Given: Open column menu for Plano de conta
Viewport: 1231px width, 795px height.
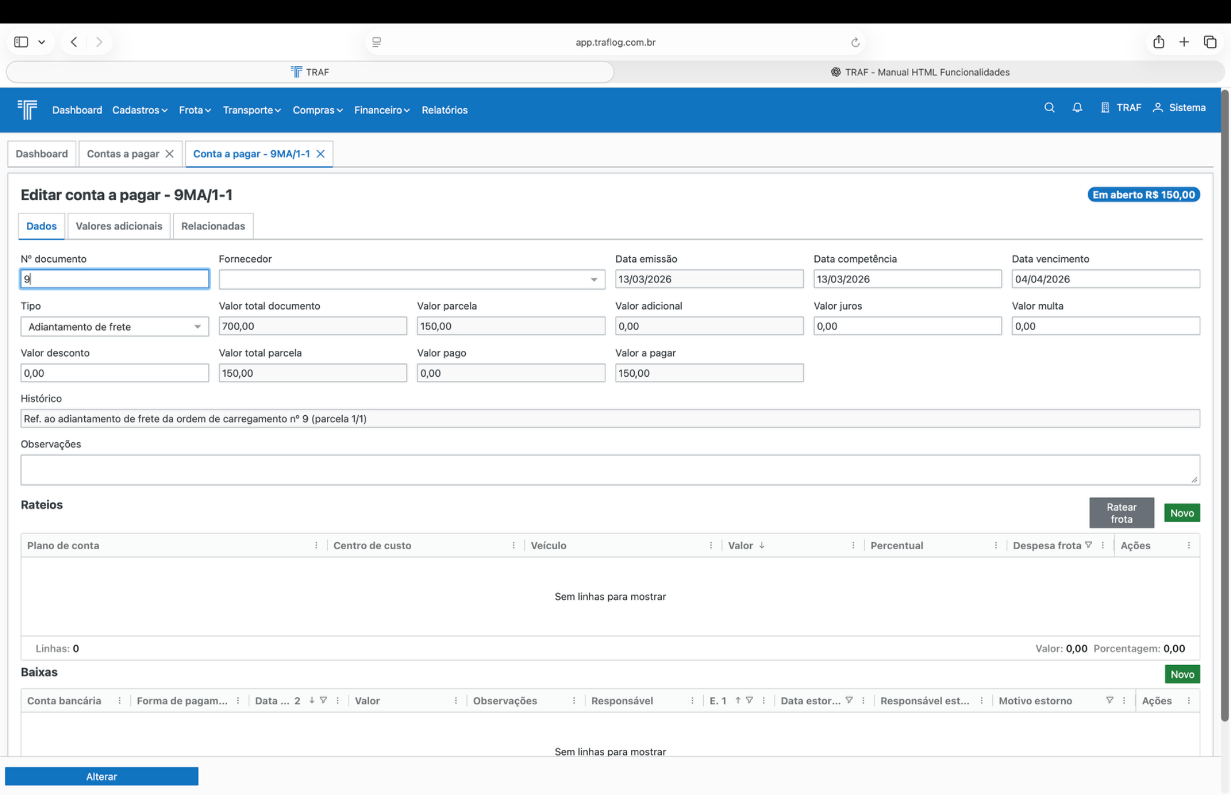Looking at the screenshot, I should pos(316,546).
